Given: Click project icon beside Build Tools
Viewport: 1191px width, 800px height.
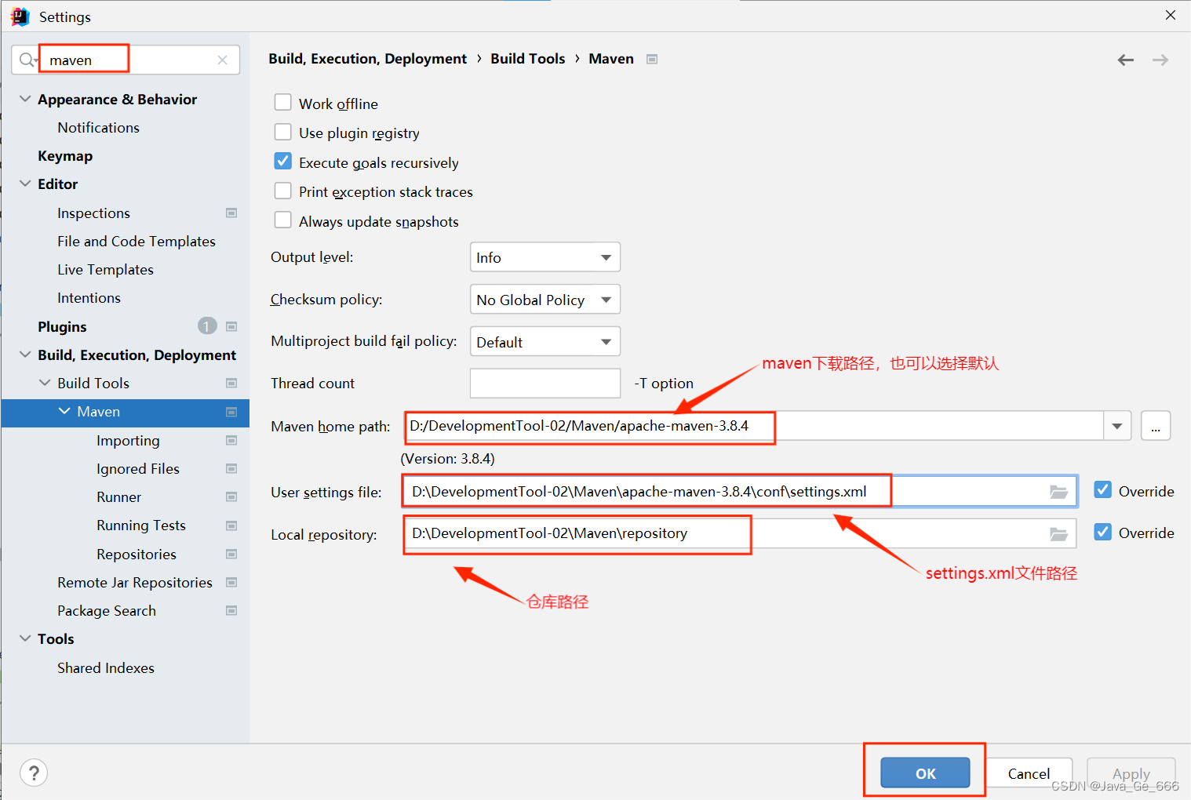Looking at the screenshot, I should coord(231,383).
